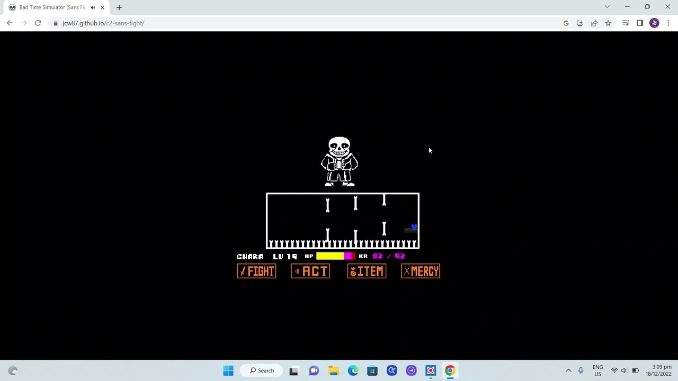
Task: Click the KR karma label
Action: click(x=363, y=257)
